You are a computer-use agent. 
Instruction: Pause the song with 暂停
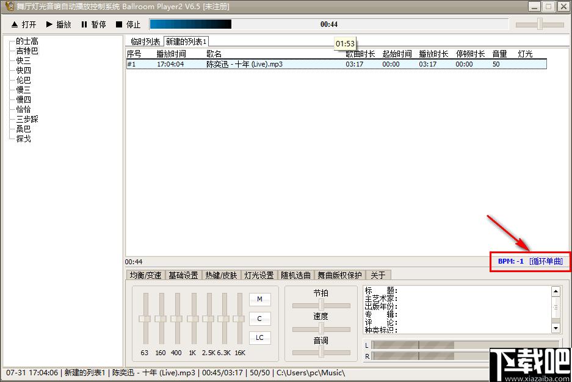click(x=93, y=24)
